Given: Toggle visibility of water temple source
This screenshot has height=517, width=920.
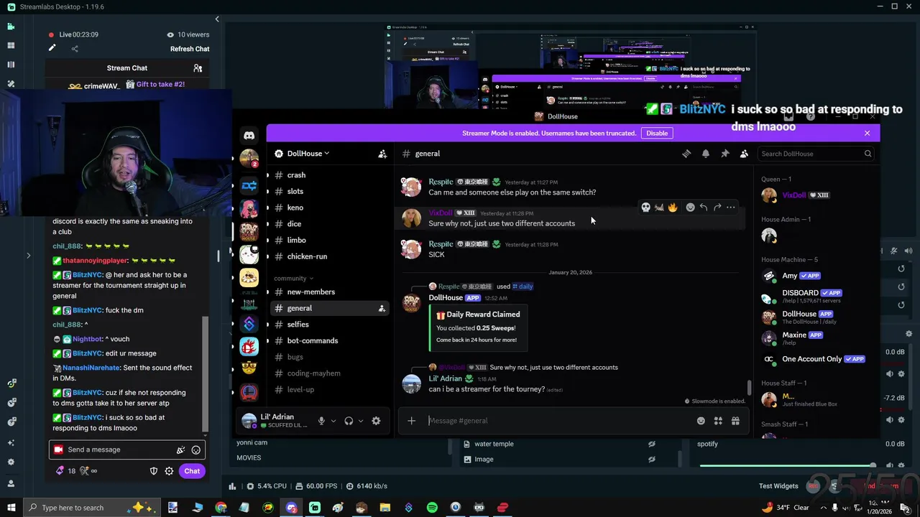Looking at the screenshot, I should coord(652,444).
